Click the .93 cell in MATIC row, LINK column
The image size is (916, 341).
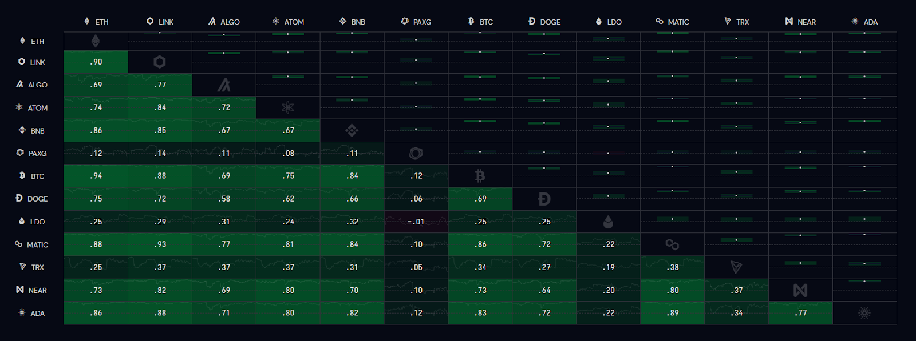pyautogui.click(x=160, y=244)
